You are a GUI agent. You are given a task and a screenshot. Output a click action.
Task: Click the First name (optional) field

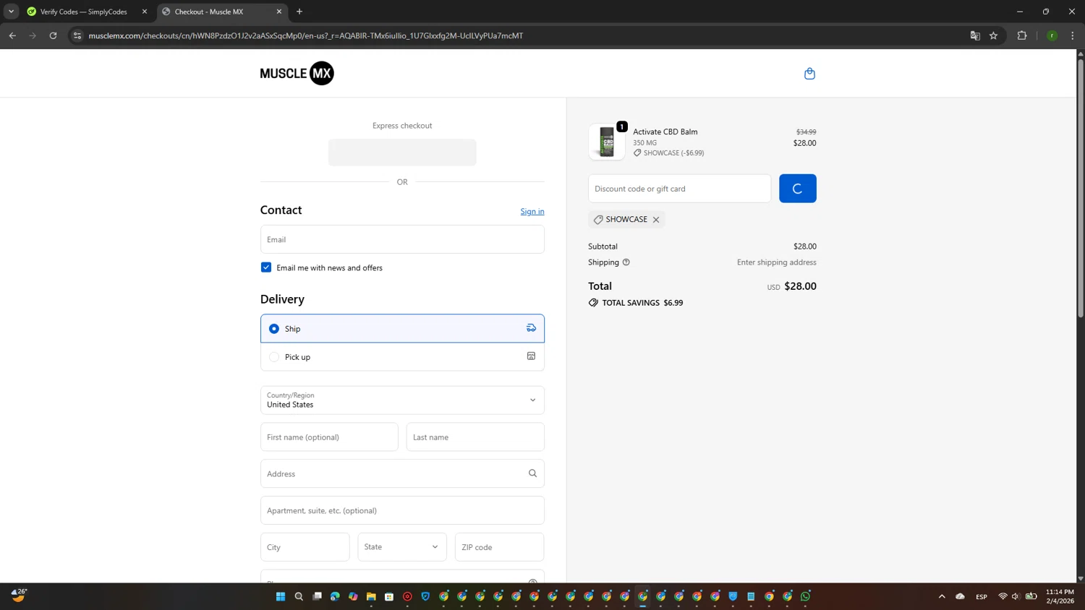[329, 437]
